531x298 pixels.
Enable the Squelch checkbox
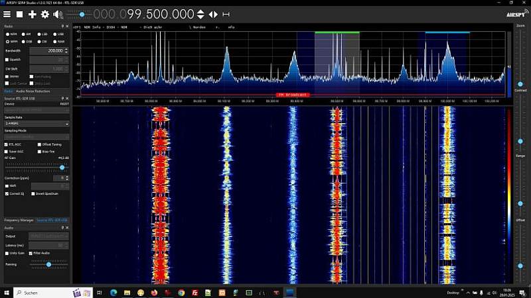(13, 60)
